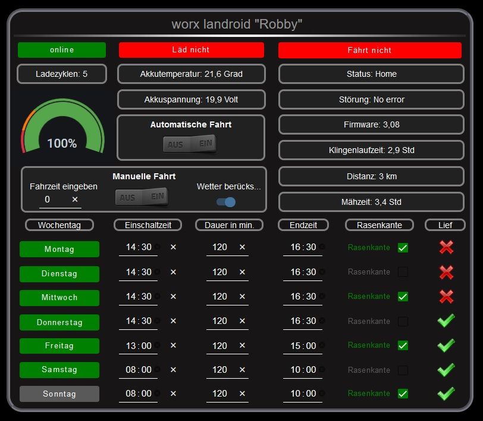
Task: Toggle the Automatische Fahrt AUS/EIN switch
Action: tap(190, 144)
